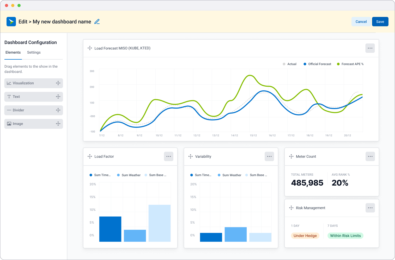Toggle Actual series in chart legend
Image resolution: width=395 pixels, height=260 pixels.
(x=289, y=64)
